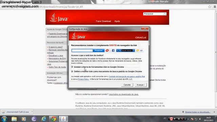Click Mostrar todos os downloads link
This screenshot has height=122, width=217.
tap(198, 112)
